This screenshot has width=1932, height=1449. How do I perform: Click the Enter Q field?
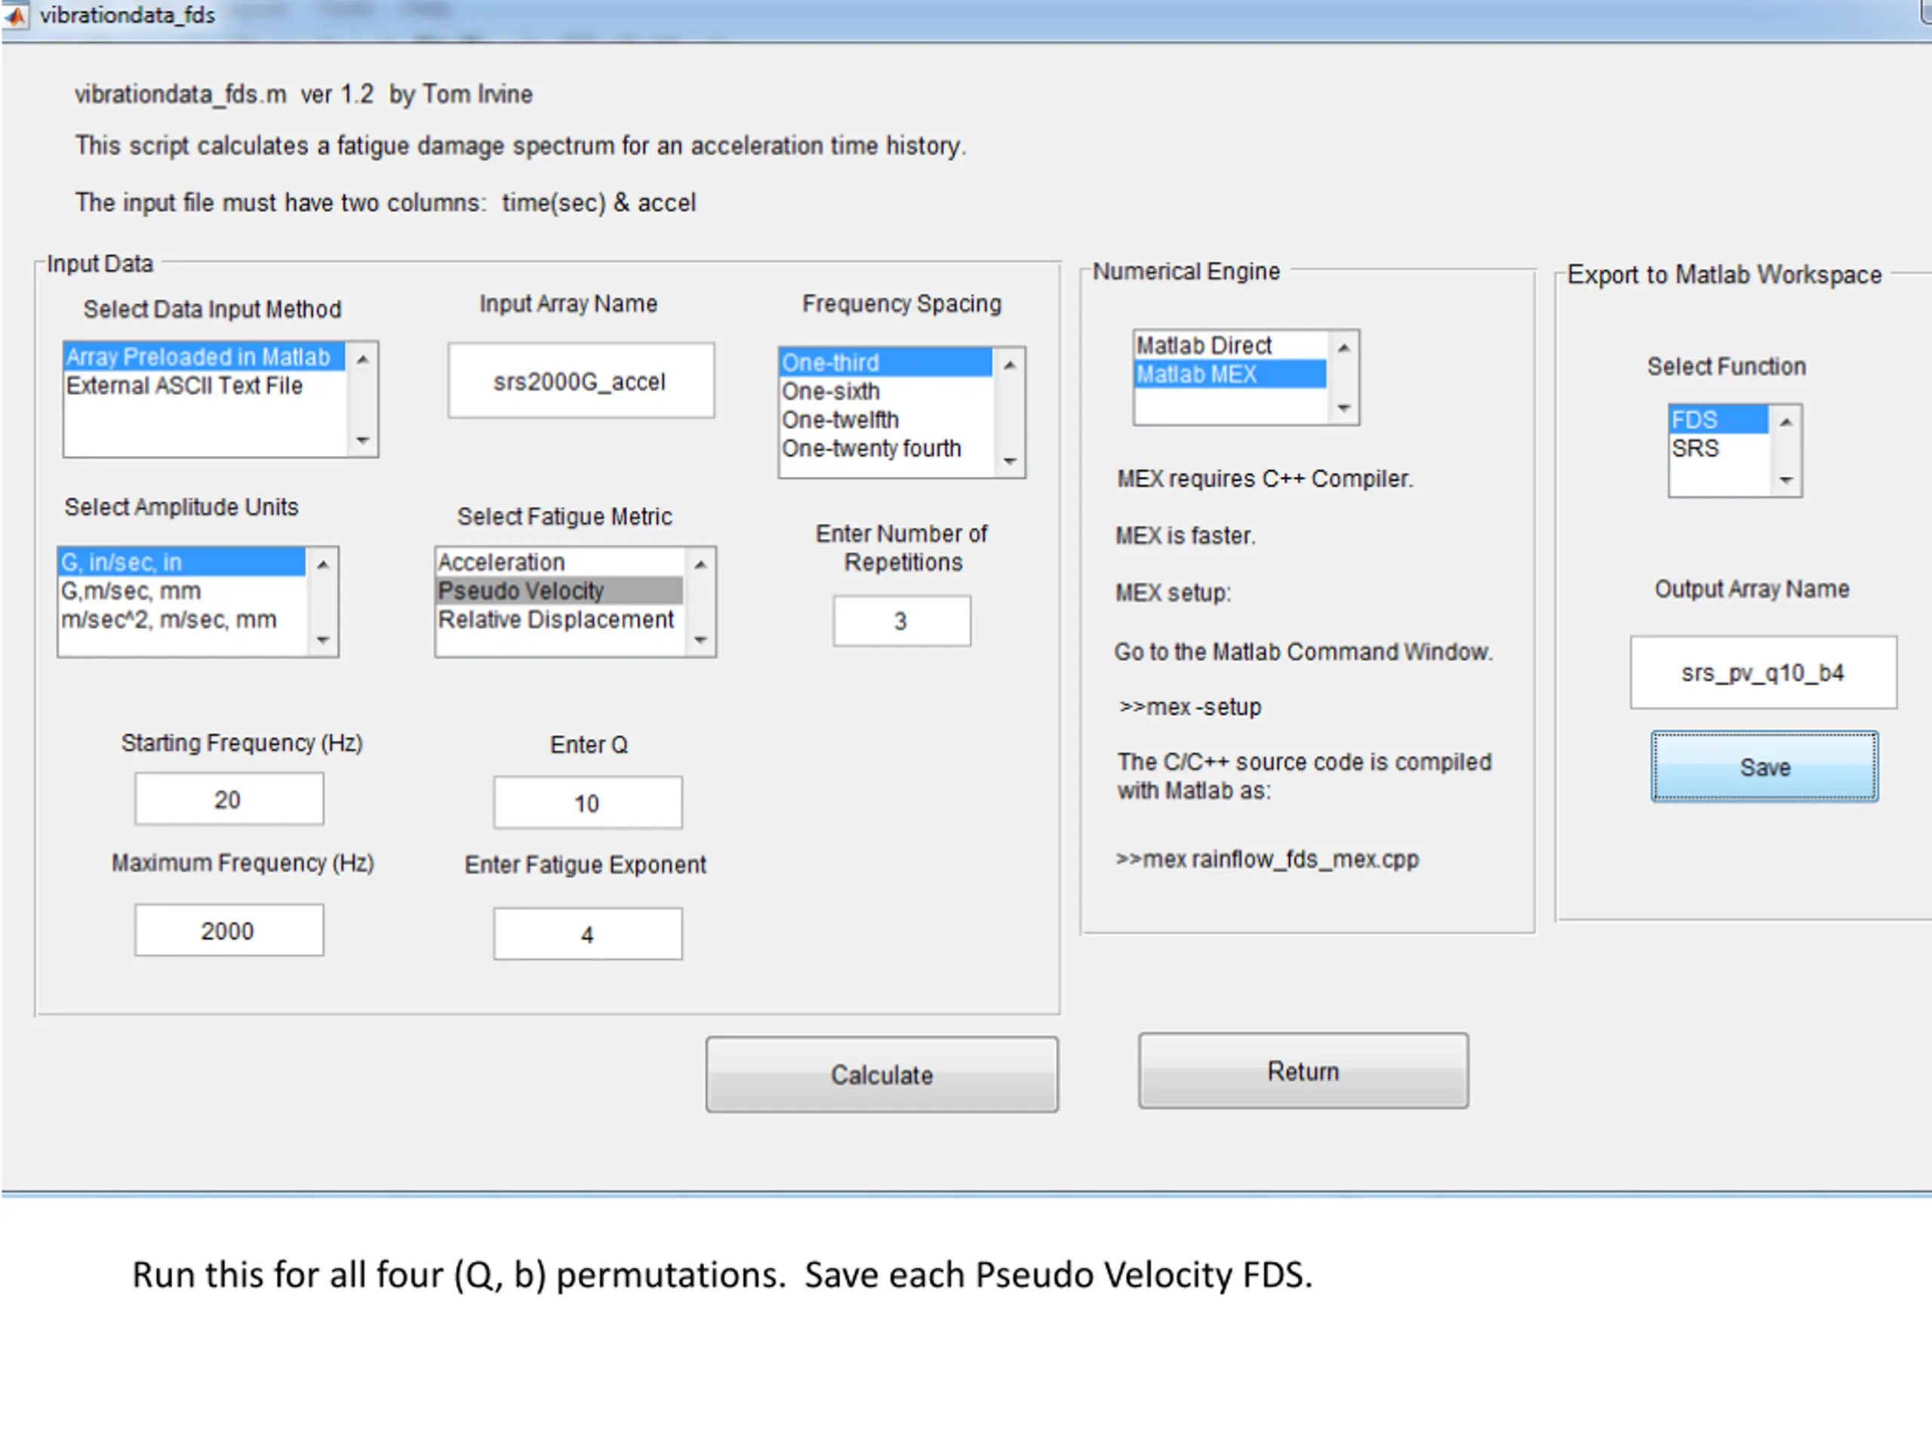point(588,803)
